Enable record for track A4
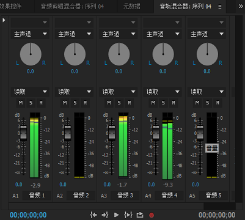Viewport: 245px width, 220px height. (174, 103)
